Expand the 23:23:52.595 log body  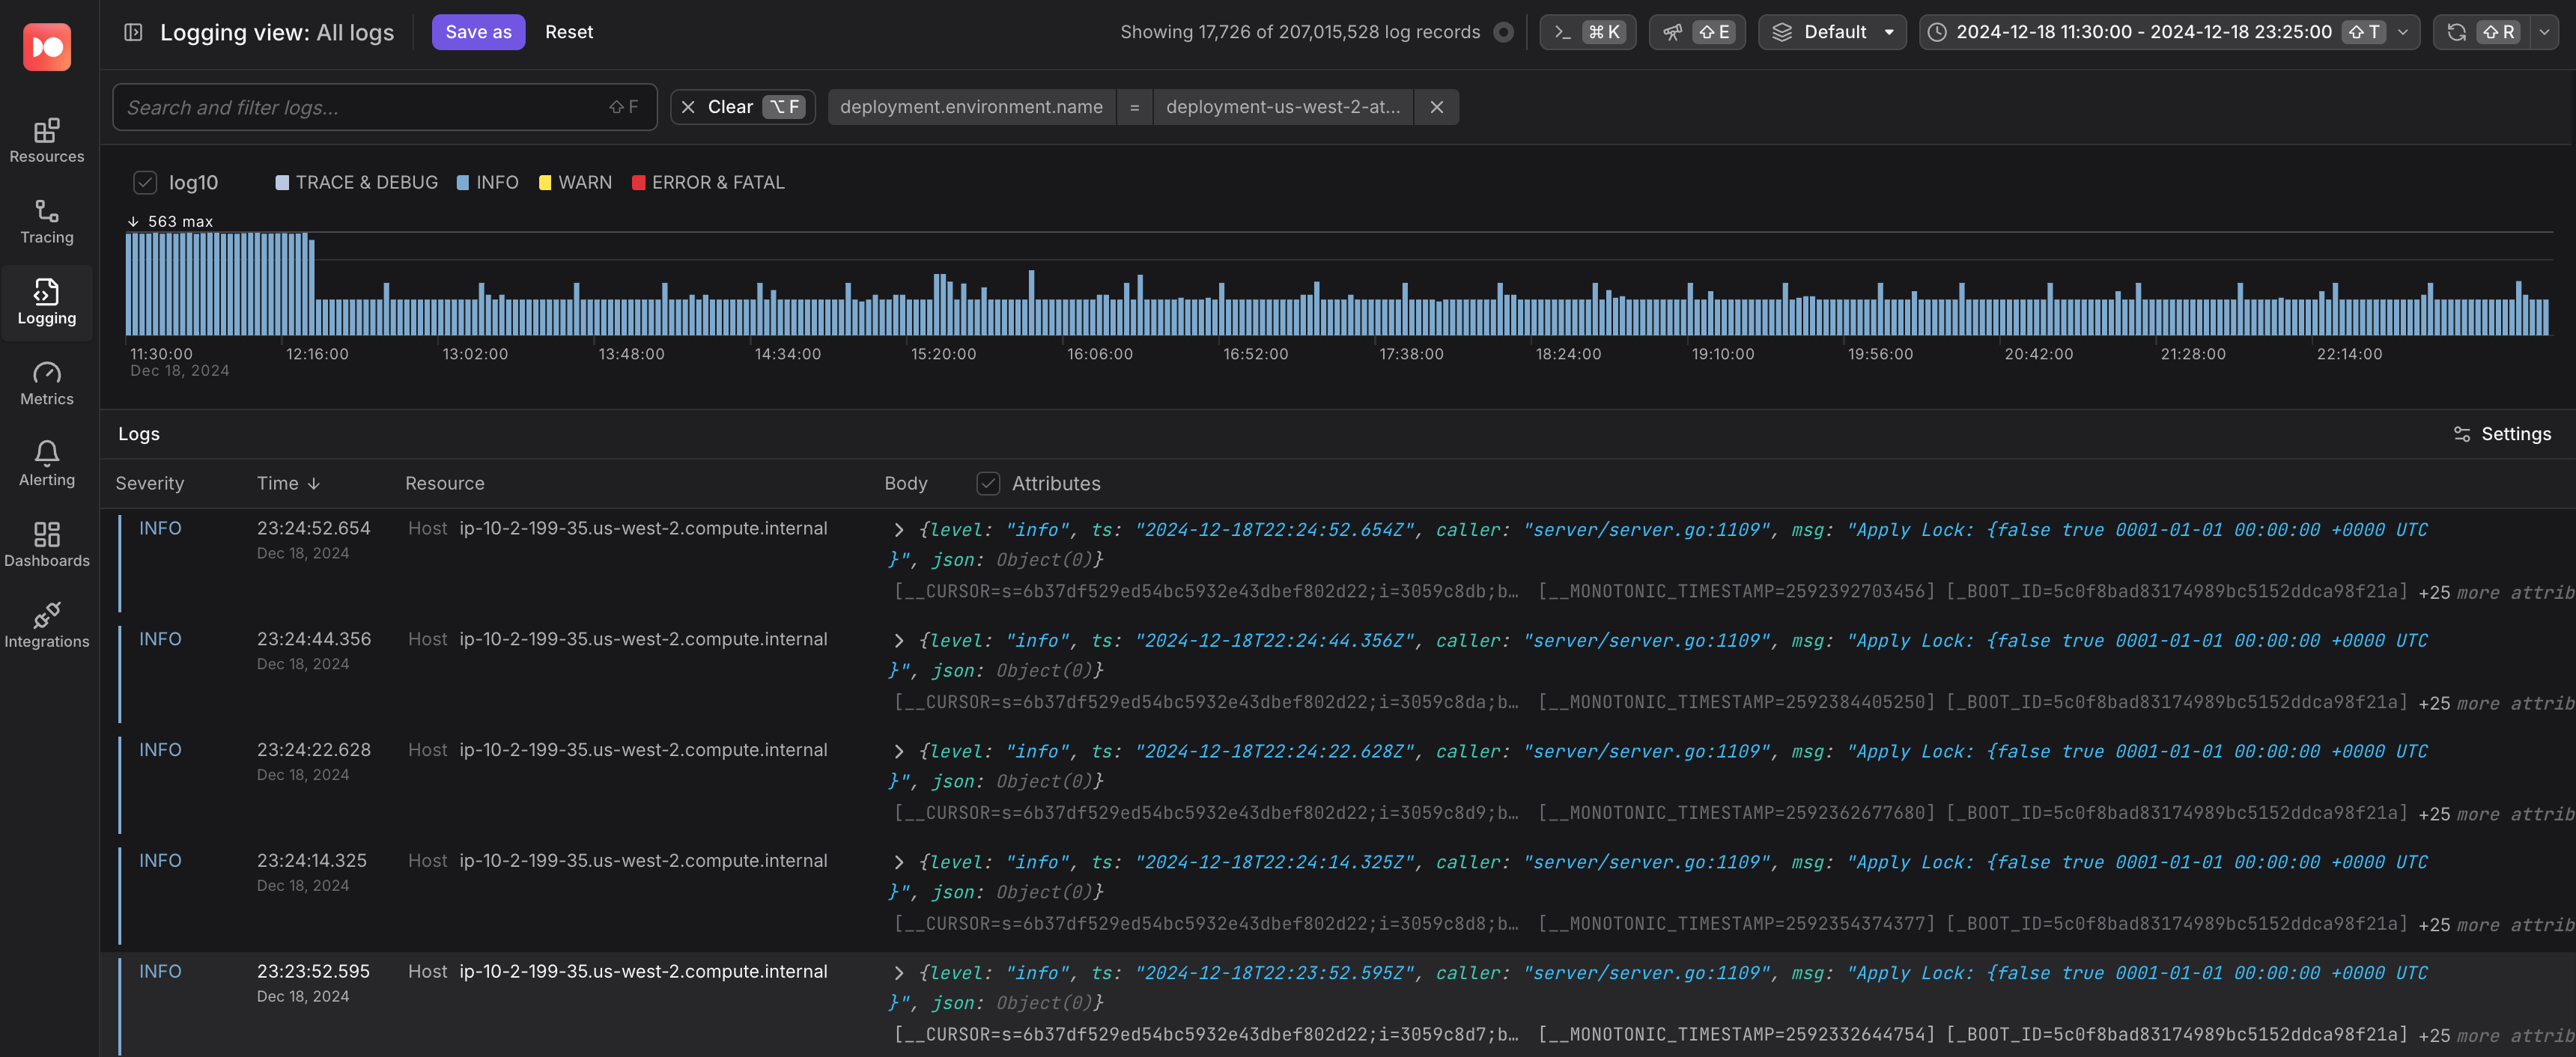coord(898,973)
